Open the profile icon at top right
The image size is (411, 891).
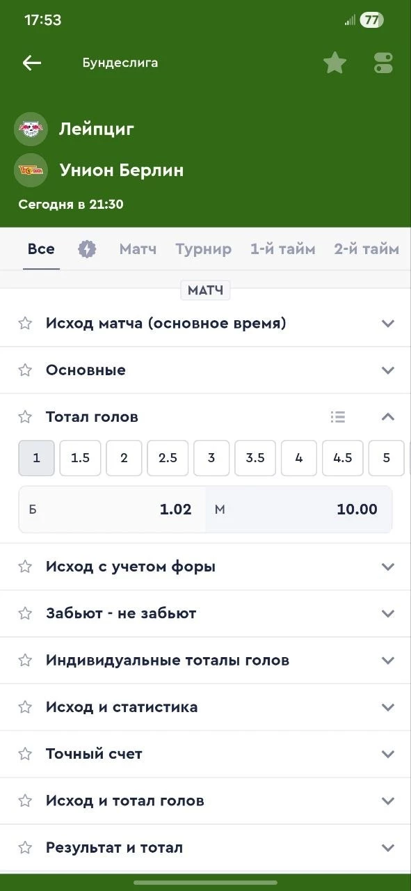click(x=382, y=63)
